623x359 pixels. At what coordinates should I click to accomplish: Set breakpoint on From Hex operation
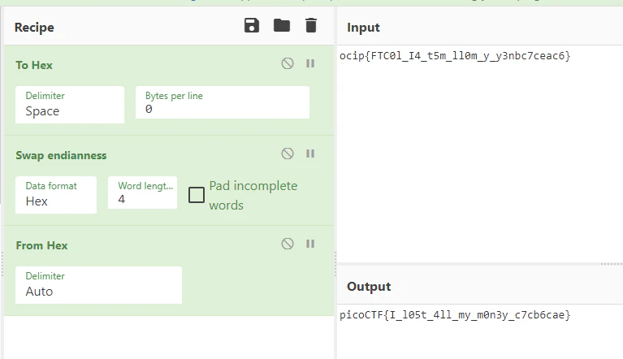tap(310, 244)
